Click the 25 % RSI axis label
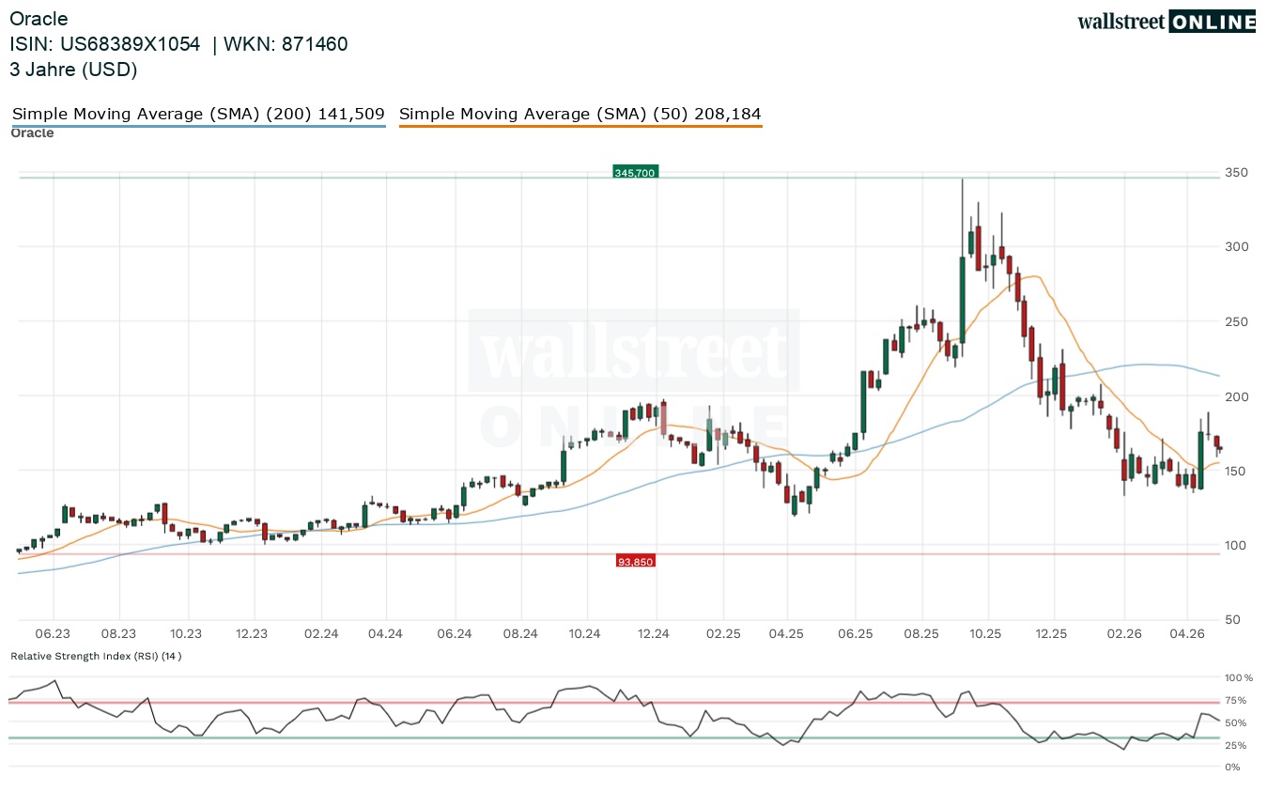This screenshot has height=792, width=1267. 1237,745
